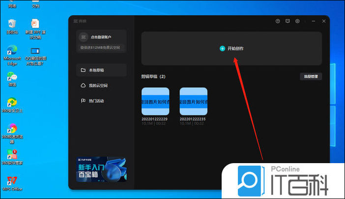Screen dimensions: 345x199
Task: Click the 批量管理 batch manage button
Action: coord(311,77)
